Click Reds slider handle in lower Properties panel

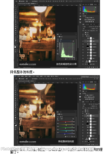[66, 122]
